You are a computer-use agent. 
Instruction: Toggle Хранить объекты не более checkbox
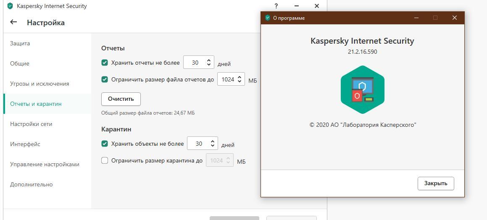pyautogui.click(x=105, y=144)
